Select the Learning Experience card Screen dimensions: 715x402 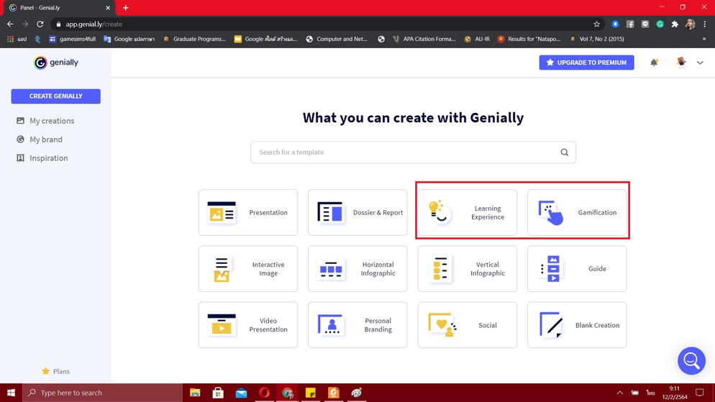tap(468, 212)
